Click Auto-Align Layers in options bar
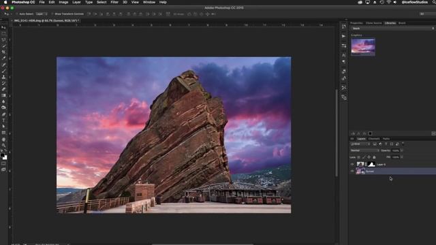 [168, 14]
